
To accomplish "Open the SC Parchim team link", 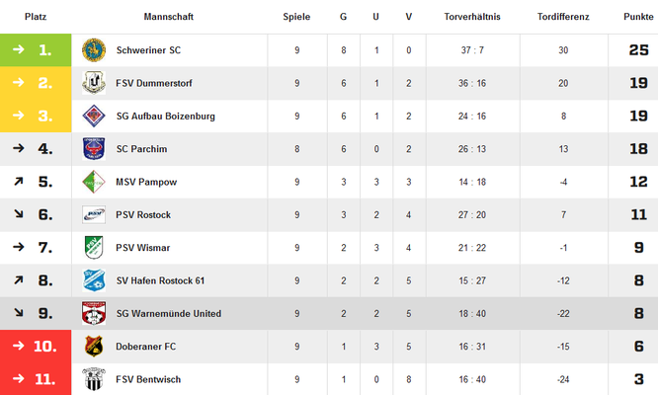I will (142, 149).
